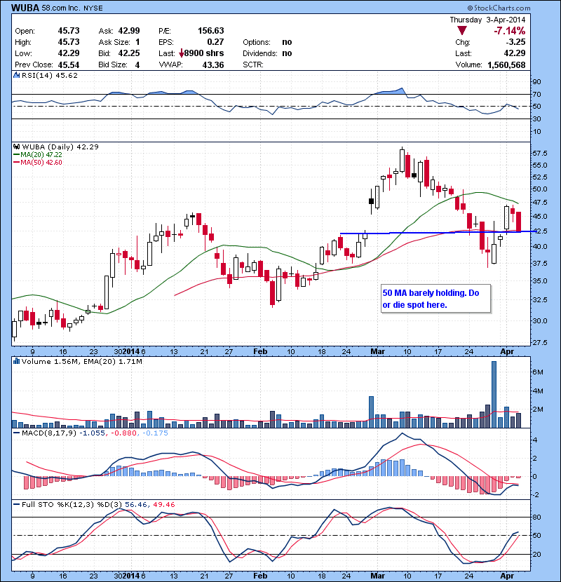Click the SCTR label

coord(253,65)
